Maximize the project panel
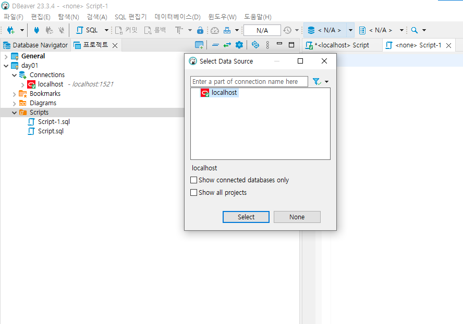The height and width of the screenshot is (324, 463). click(x=291, y=45)
